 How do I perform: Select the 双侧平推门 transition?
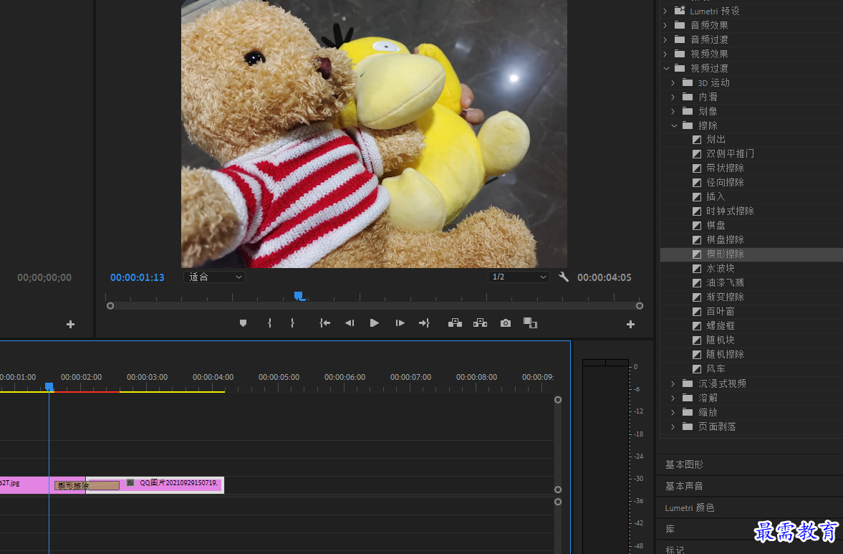pos(730,154)
